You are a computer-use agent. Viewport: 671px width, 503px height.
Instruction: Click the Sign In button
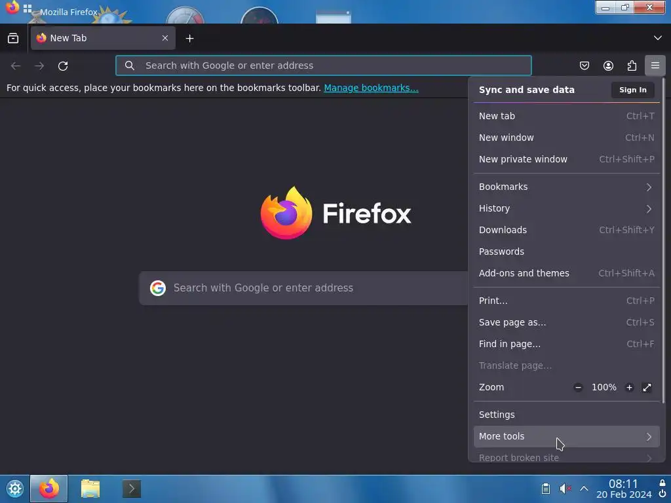(x=632, y=90)
